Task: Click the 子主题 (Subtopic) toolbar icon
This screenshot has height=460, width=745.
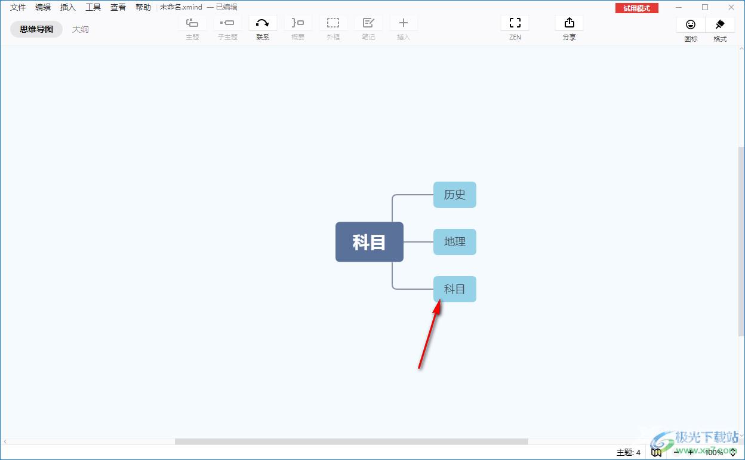Action: (227, 23)
